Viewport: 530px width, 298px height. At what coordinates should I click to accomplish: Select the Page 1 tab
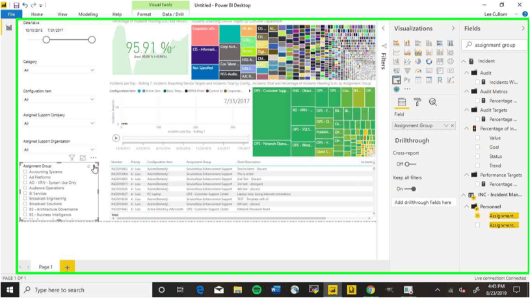click(x=46, y=267)
